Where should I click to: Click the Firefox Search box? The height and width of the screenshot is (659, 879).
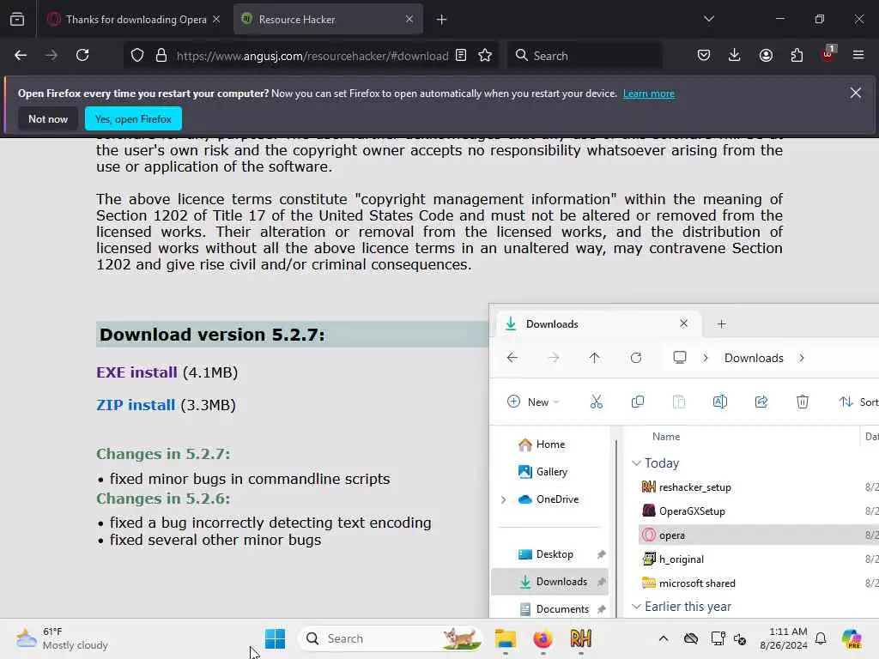(585, 56)
